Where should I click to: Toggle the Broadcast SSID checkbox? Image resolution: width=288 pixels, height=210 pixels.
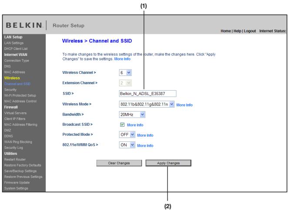(122, 125)
